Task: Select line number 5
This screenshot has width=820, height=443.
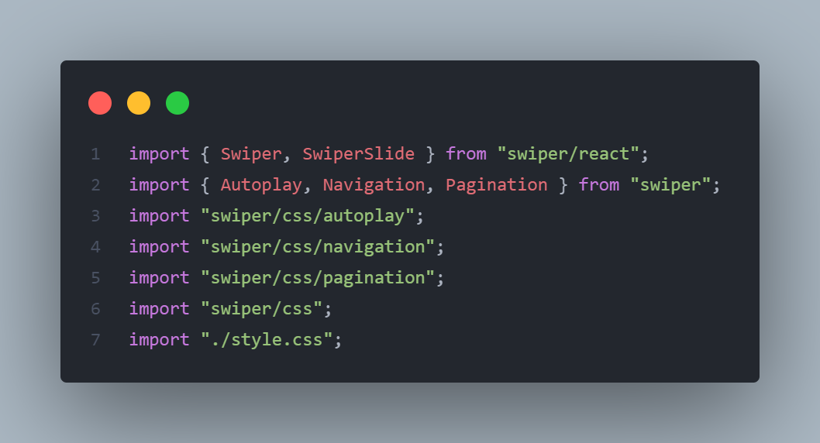Action: click(x=95, y=278)
